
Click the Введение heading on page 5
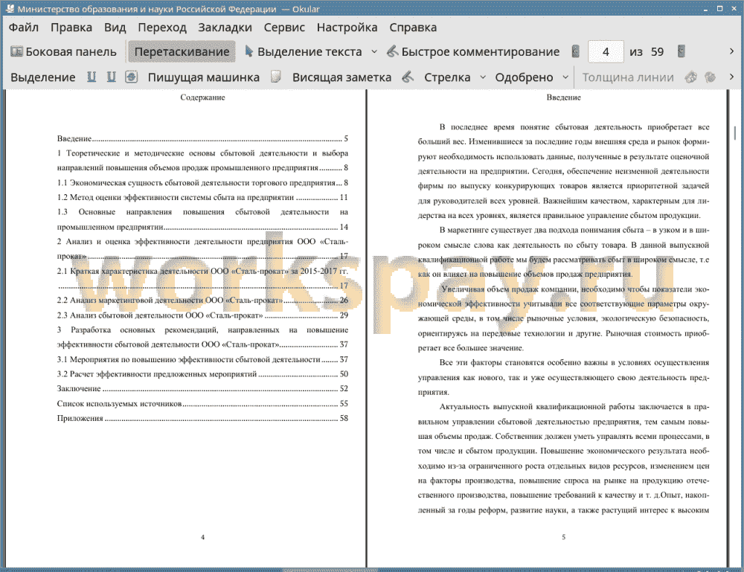click(563, 97)
